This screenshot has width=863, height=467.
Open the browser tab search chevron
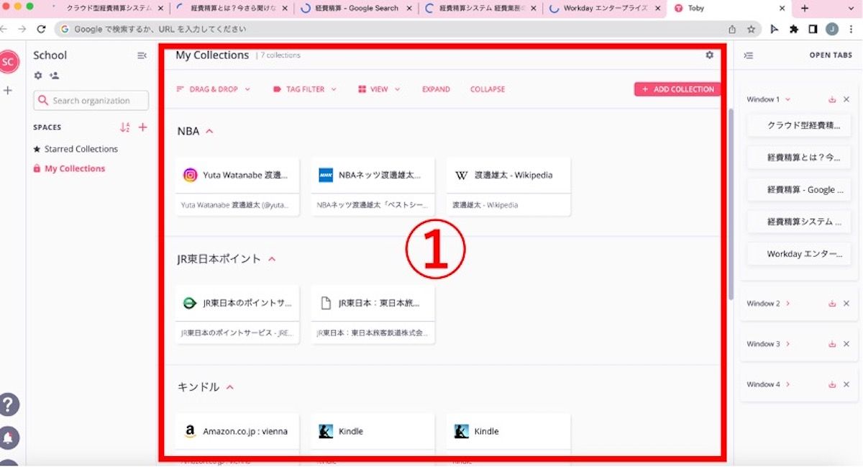851,9
